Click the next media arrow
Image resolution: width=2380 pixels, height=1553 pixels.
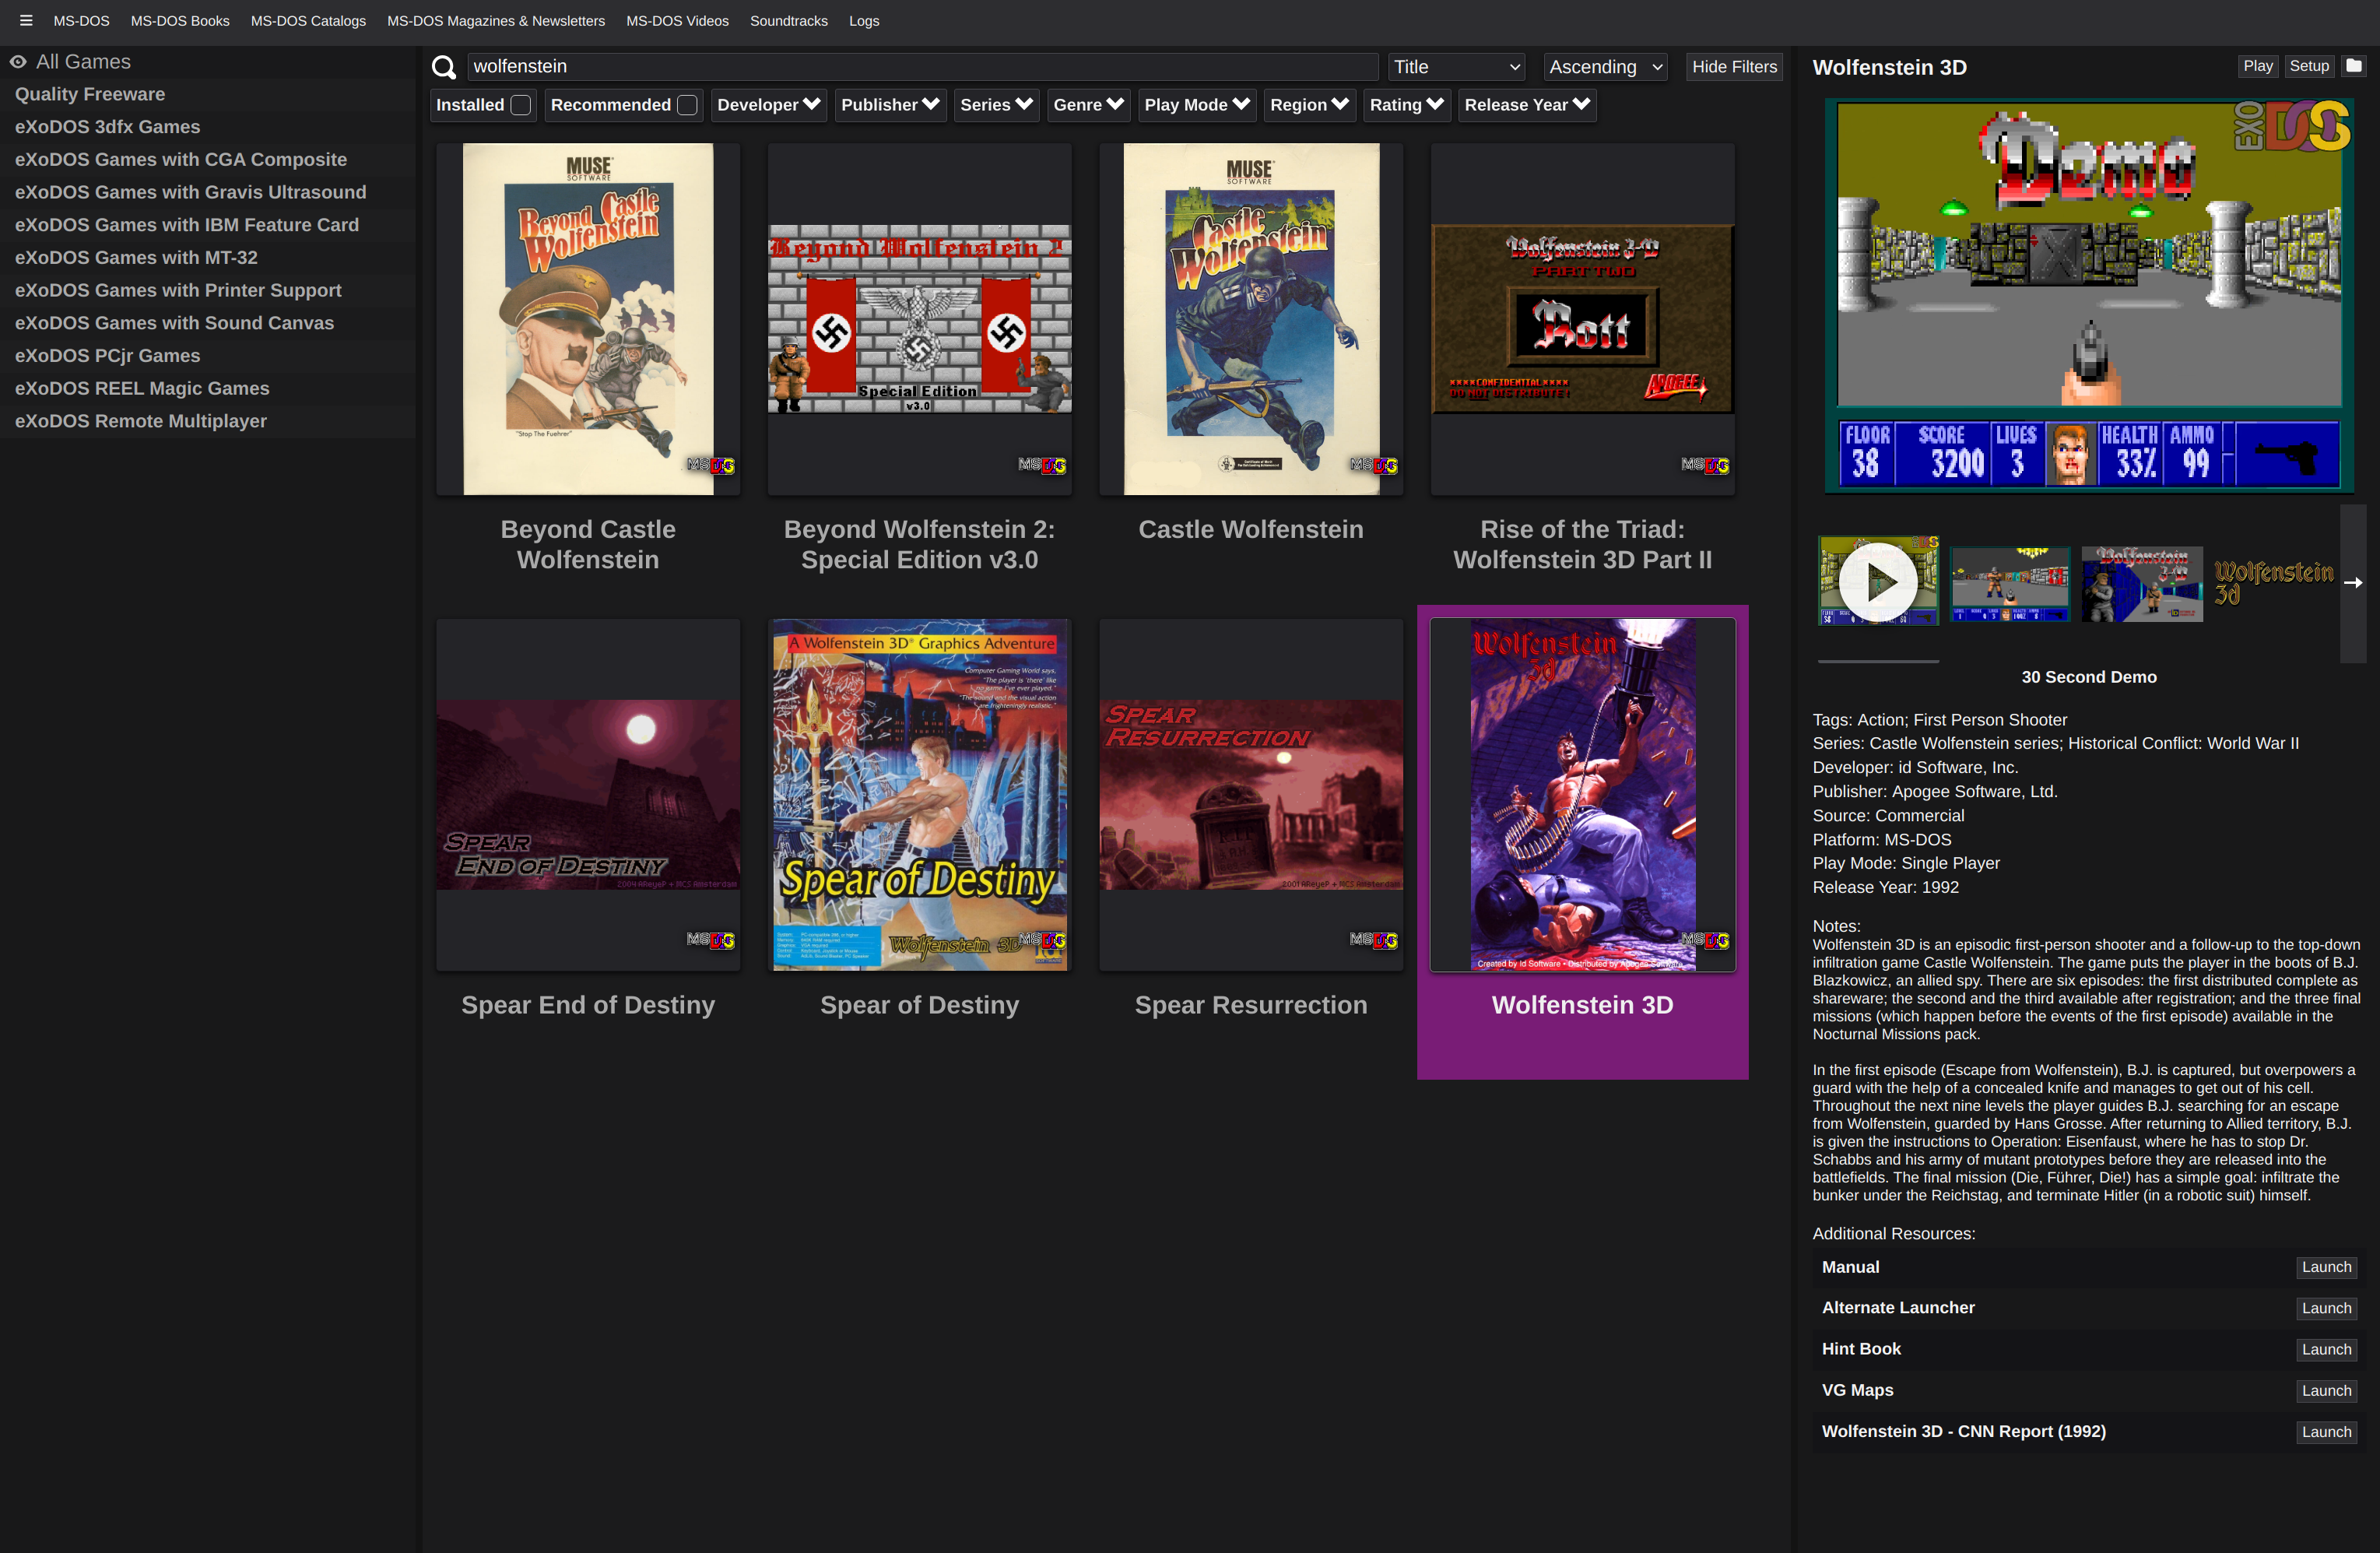[x=2353, y=583]
